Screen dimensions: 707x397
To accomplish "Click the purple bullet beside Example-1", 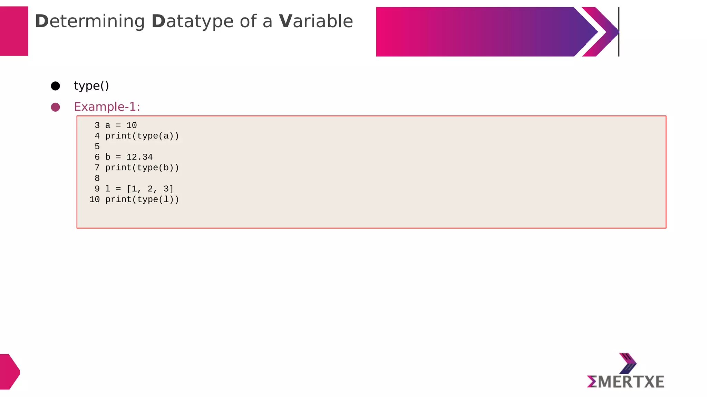I will pyautogui.click(x=55, y=107).
